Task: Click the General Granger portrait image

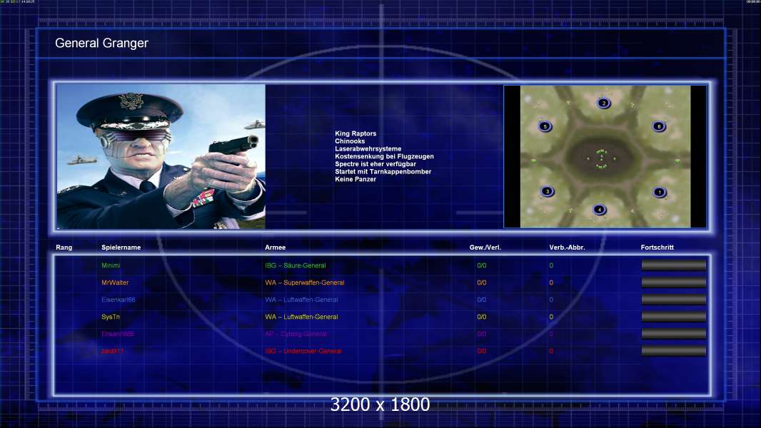Action: click(x=161, y=156)
